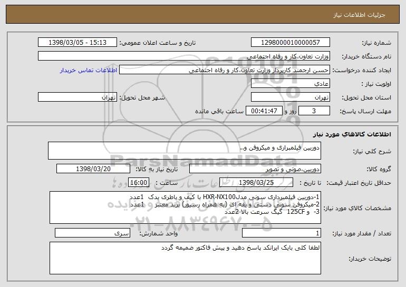Screen dimensions: 406x287
Task: Select the unit of measure field سری
Action: point(92,233)
